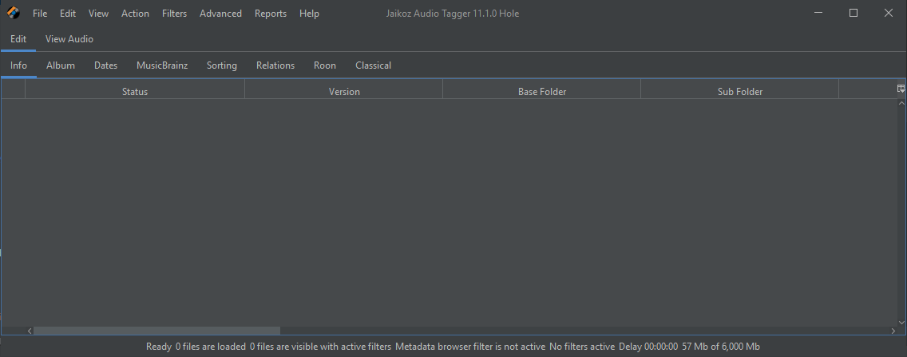Select the Album tab
The width and height of the screenshot is (907, 357).
point(61,65)
